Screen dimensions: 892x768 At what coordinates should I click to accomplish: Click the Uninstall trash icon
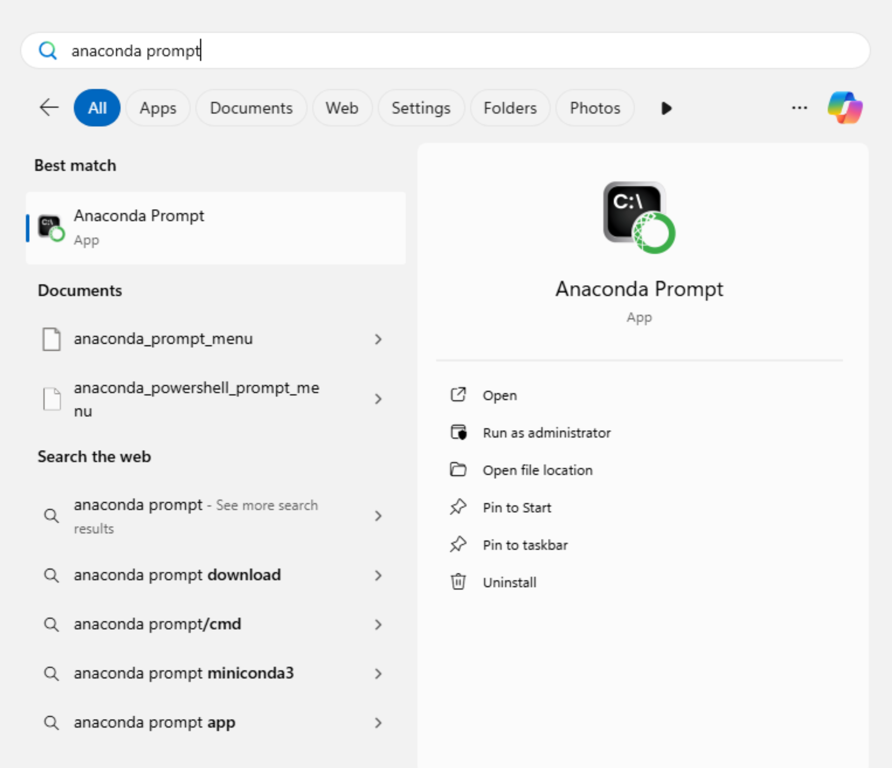coord(458,582)
